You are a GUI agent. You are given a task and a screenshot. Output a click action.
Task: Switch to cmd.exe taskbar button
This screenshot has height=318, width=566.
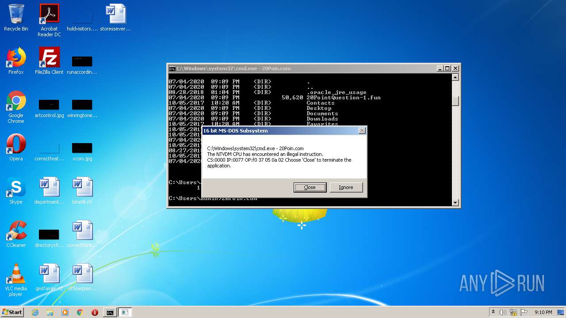click(x=110, y=312)
